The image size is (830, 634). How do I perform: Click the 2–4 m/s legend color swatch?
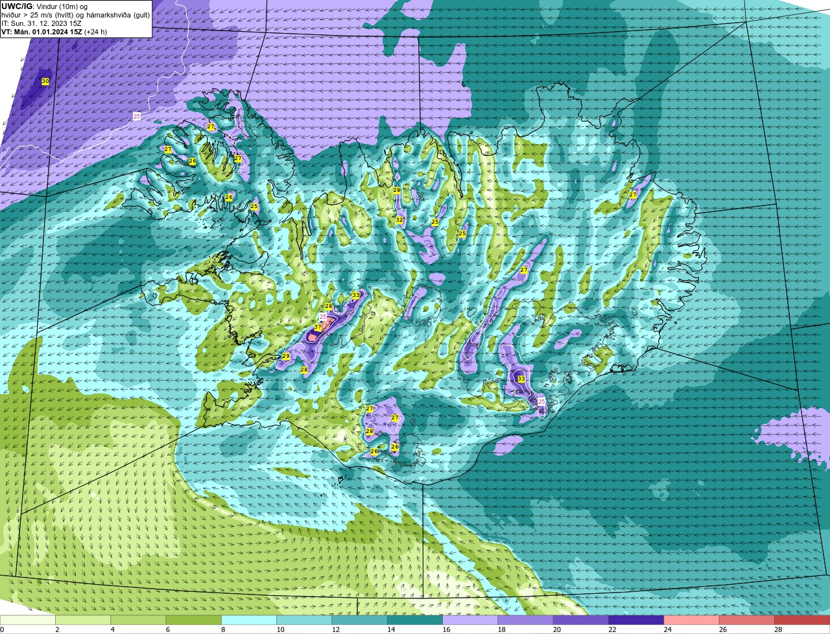[84, 620]
